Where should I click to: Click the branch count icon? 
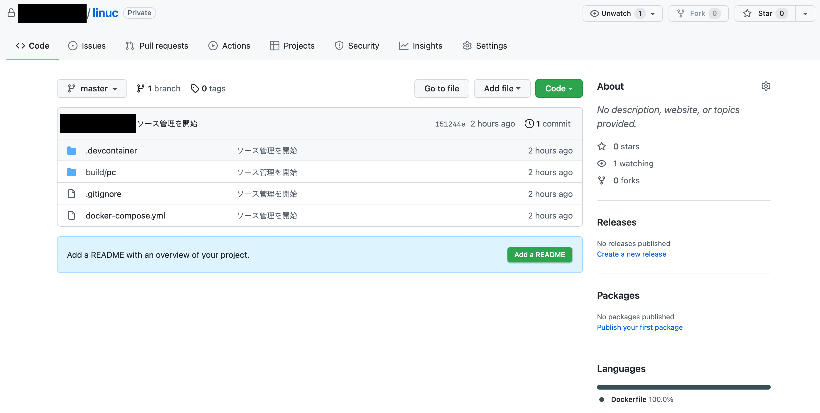140,89
